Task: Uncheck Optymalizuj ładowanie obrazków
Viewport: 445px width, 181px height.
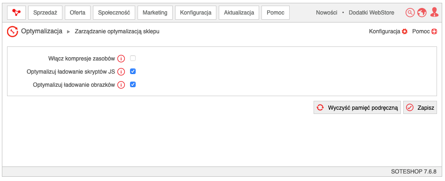Action: tap(133, 84)
